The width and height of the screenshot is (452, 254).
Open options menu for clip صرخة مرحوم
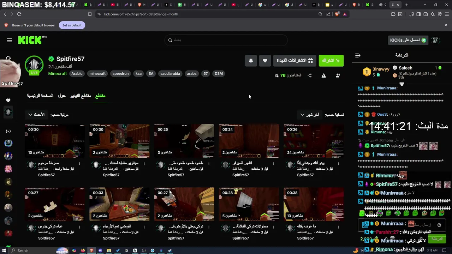point(79,164)
